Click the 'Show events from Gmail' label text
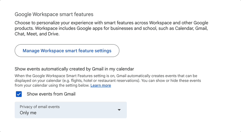 51,94
